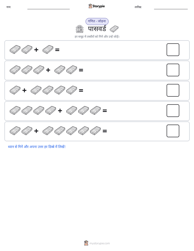Click the plus sign in first row

pyautogui.click(x=36, y=50)
